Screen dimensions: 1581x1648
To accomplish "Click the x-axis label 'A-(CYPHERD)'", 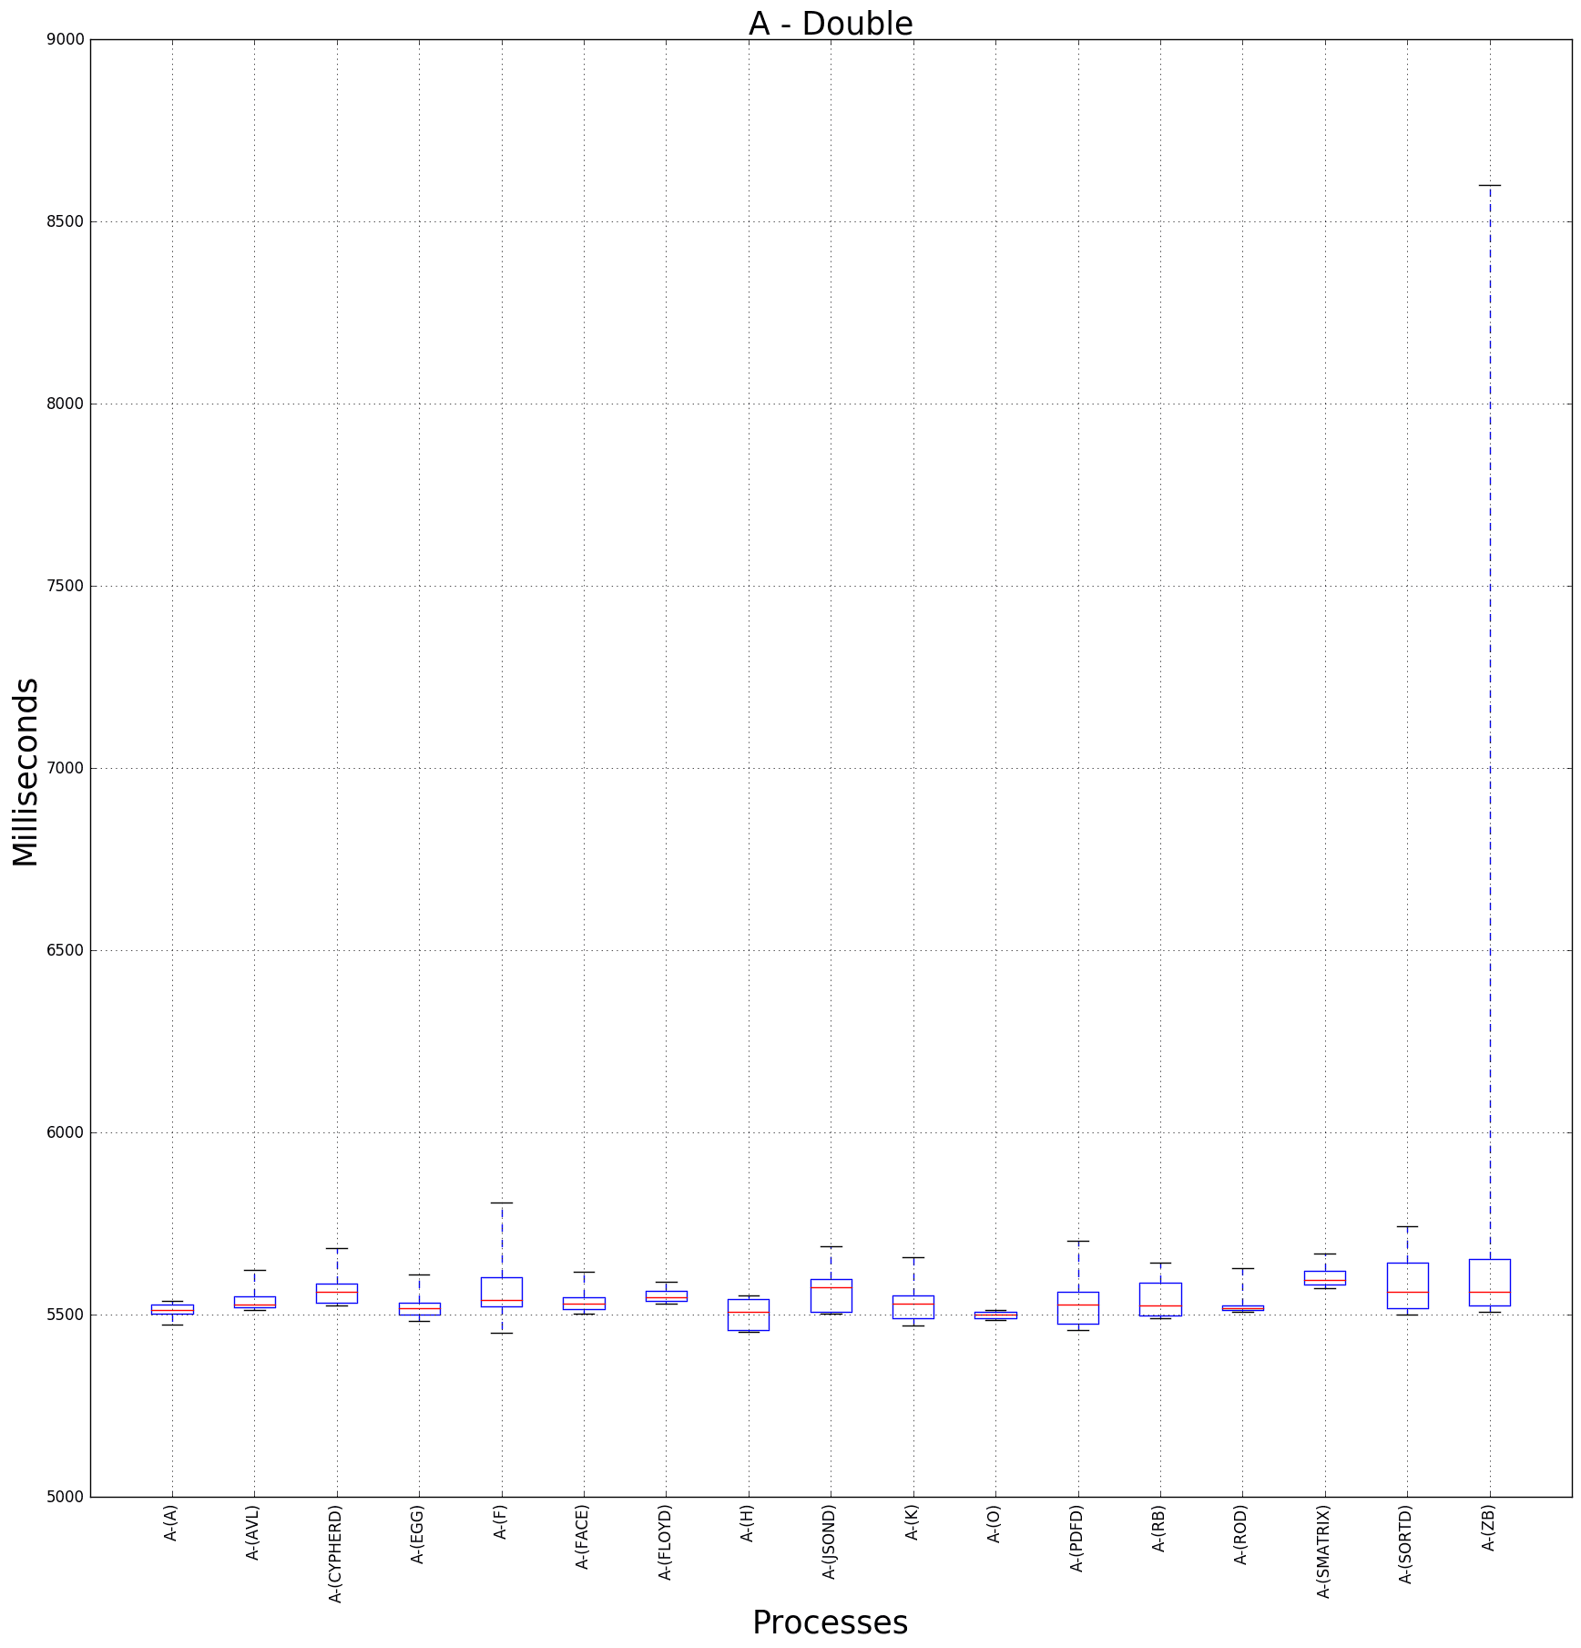I will pos(336,1553).
